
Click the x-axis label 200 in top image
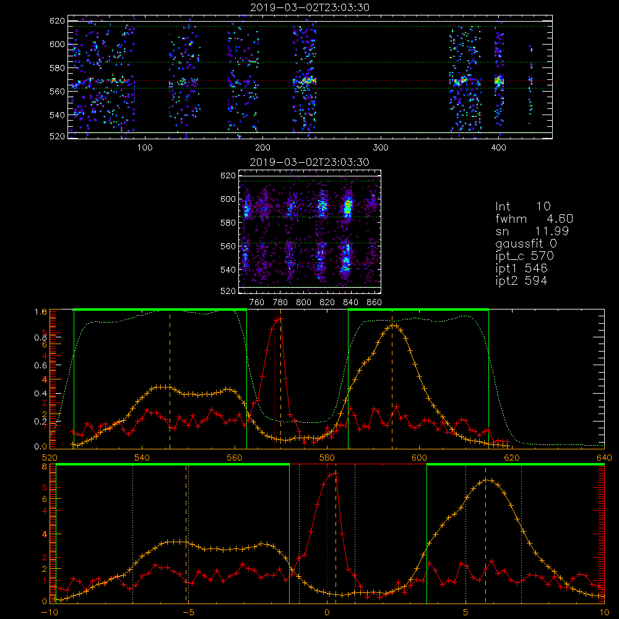(x=262, y=148)
